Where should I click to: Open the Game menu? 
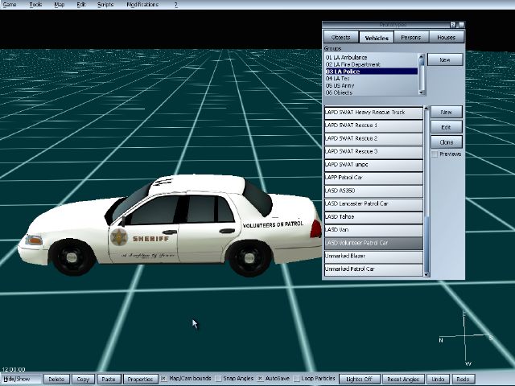[x=9, y=5]
